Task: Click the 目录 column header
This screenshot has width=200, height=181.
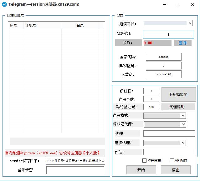Action: click(x=80, y=25)
